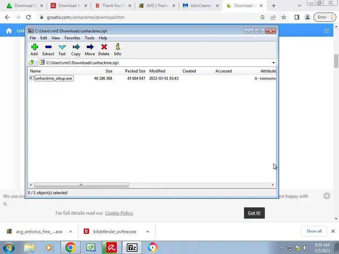Select the unhackme_setup.exe file
Viewport: 339px width, 254px height.
[54, 78]
